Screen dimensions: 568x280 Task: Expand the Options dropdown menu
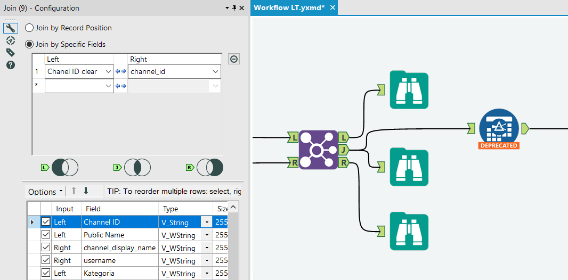pyautogui.click(x=45, y=192)
